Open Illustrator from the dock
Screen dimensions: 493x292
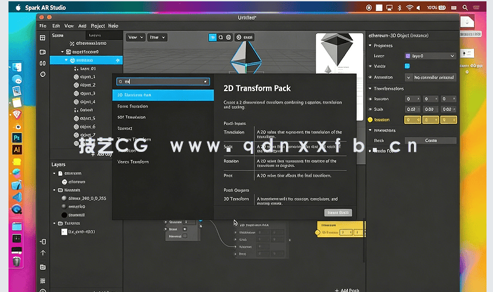click(18, 149)
